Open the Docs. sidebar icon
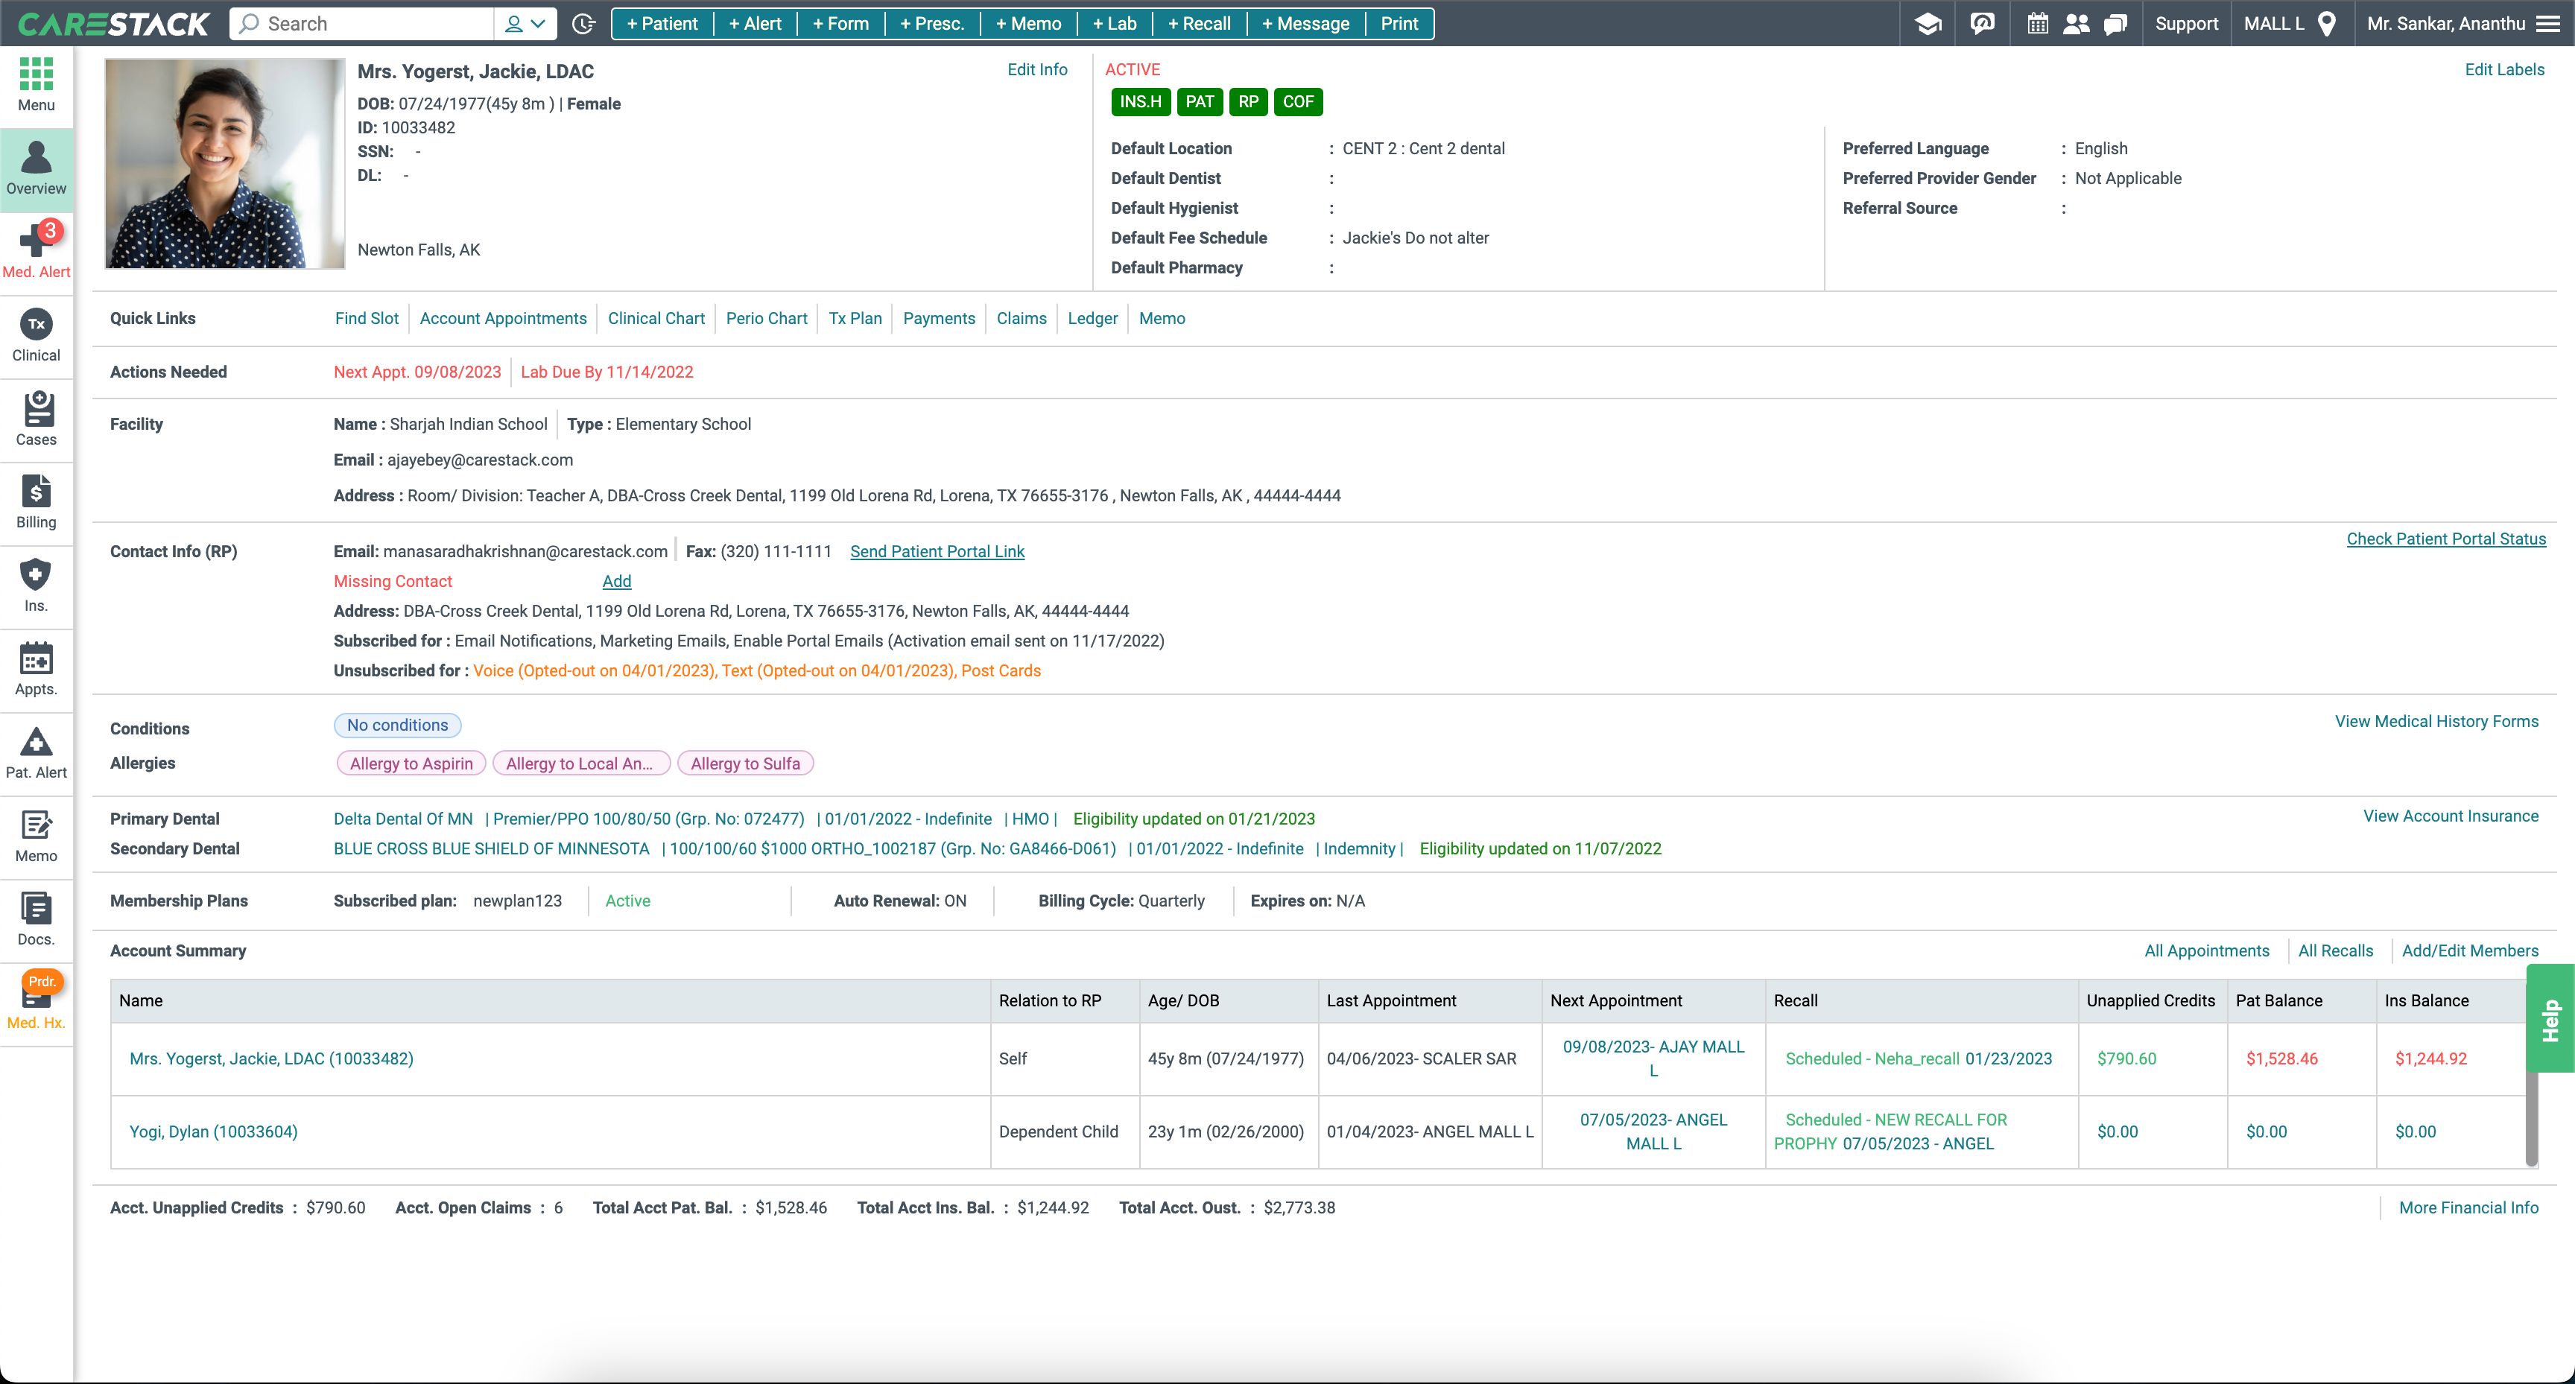 (36, 921)
